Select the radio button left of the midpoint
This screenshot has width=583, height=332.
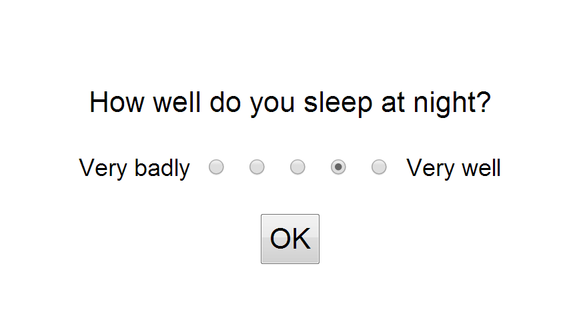[x=257, y=167]
